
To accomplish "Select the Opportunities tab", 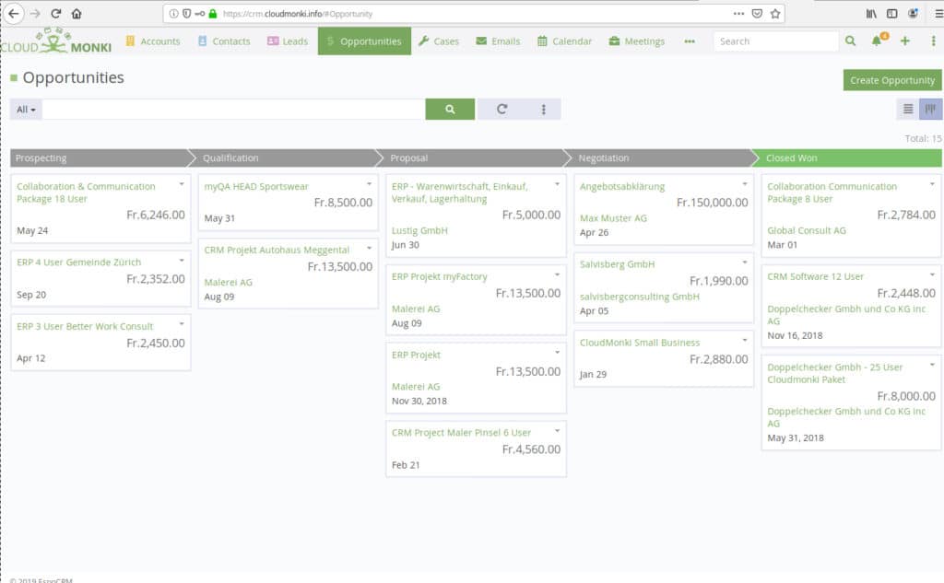I will (364, 41).
